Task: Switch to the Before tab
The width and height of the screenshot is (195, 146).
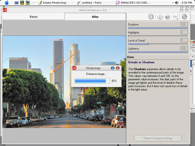Action: coord(34,17)
